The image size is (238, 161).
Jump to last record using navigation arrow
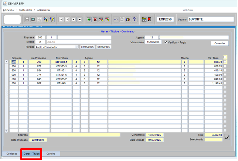80,20
